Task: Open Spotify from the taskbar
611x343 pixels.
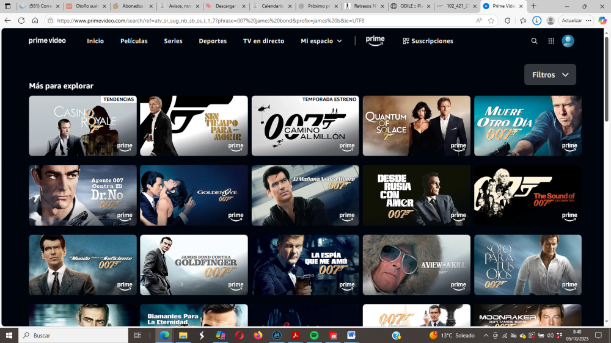Action: [x=314, y=335]
